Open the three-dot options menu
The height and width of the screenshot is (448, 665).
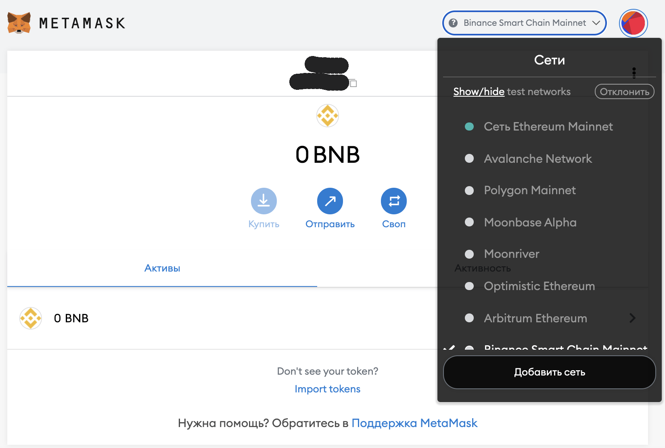(634, 73)
